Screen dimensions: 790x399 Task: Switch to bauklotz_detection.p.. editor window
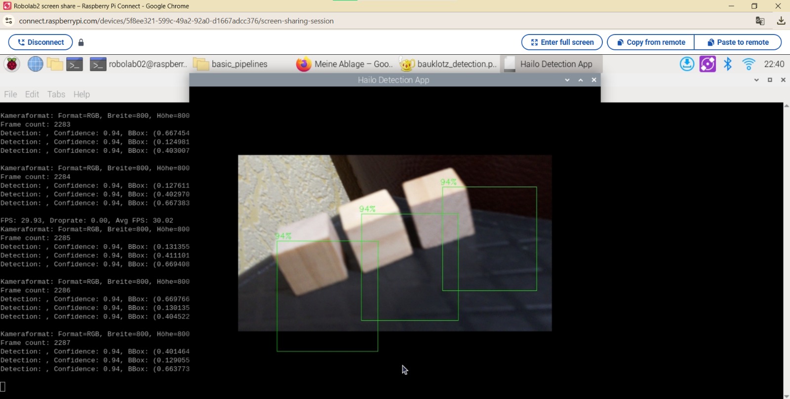click(x=448, y=64)
